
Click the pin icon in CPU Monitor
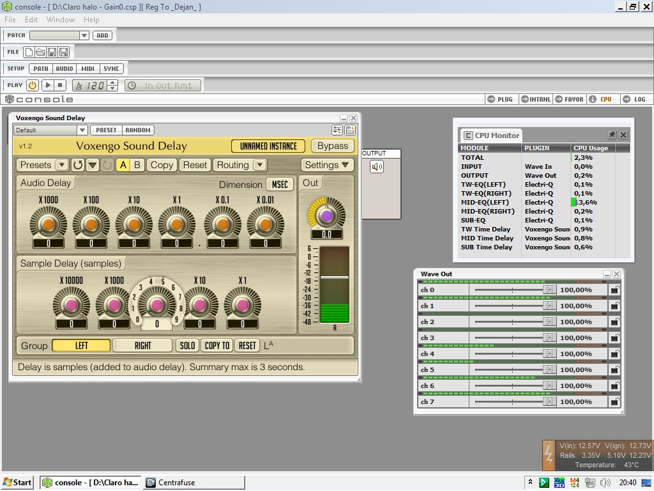611,135
